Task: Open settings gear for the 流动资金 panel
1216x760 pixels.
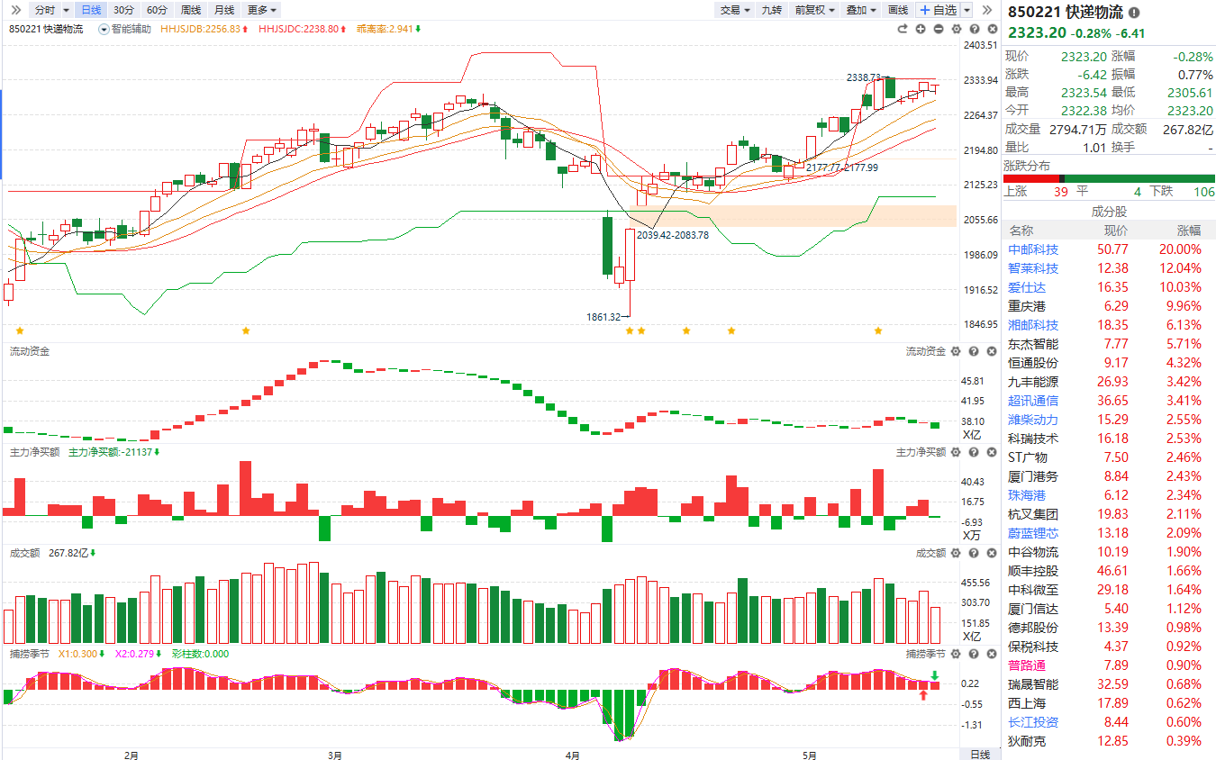Action: tap(957, 351)
